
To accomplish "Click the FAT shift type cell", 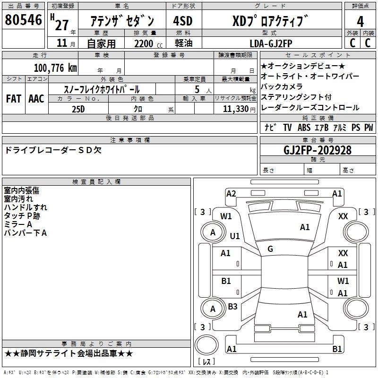I will pos(13,98).
